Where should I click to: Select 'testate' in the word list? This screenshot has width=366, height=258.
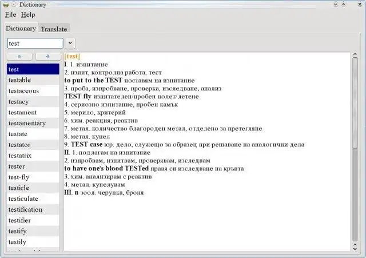(x=33, y=134)
